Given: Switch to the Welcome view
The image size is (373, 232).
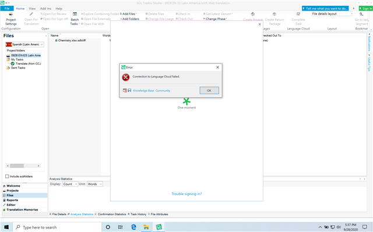Looking at the screenshot, I should click(24, 185).
